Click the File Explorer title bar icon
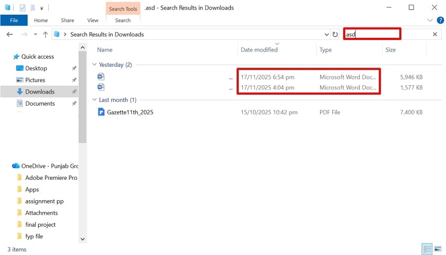446x255 pixels. click(8, 8)
